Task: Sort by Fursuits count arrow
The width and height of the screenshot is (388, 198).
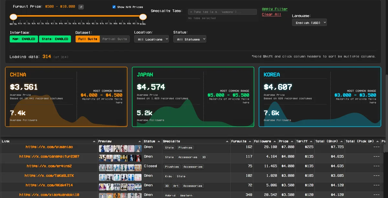Action: pyautogui.click(x=250, y=141)
